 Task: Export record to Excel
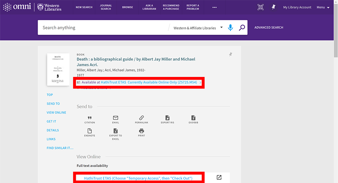click(116, 134)
